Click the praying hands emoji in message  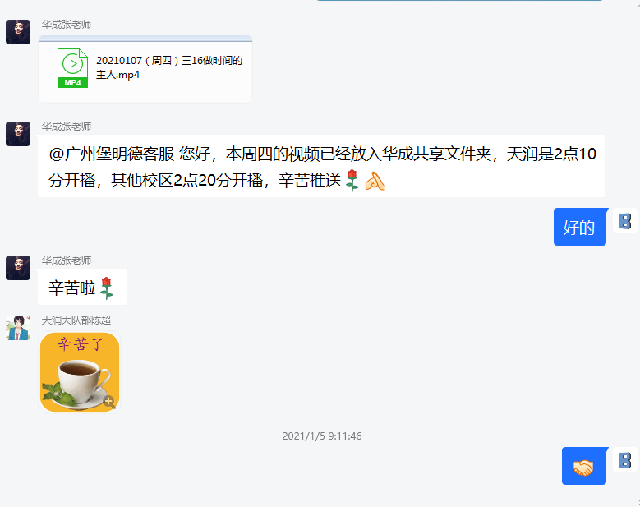pos(375,182)
